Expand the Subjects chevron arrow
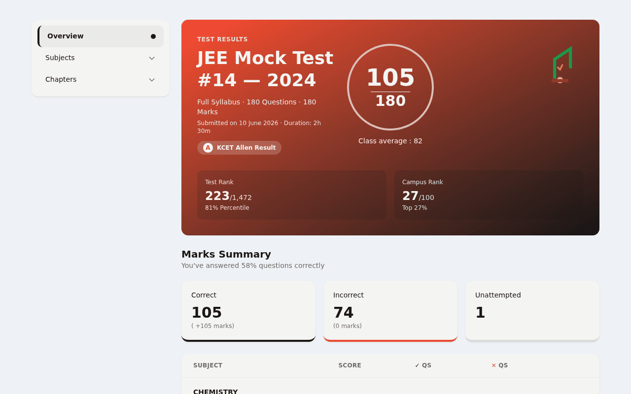The width and height of the screenshot is (631, 394). pos(152,58)
